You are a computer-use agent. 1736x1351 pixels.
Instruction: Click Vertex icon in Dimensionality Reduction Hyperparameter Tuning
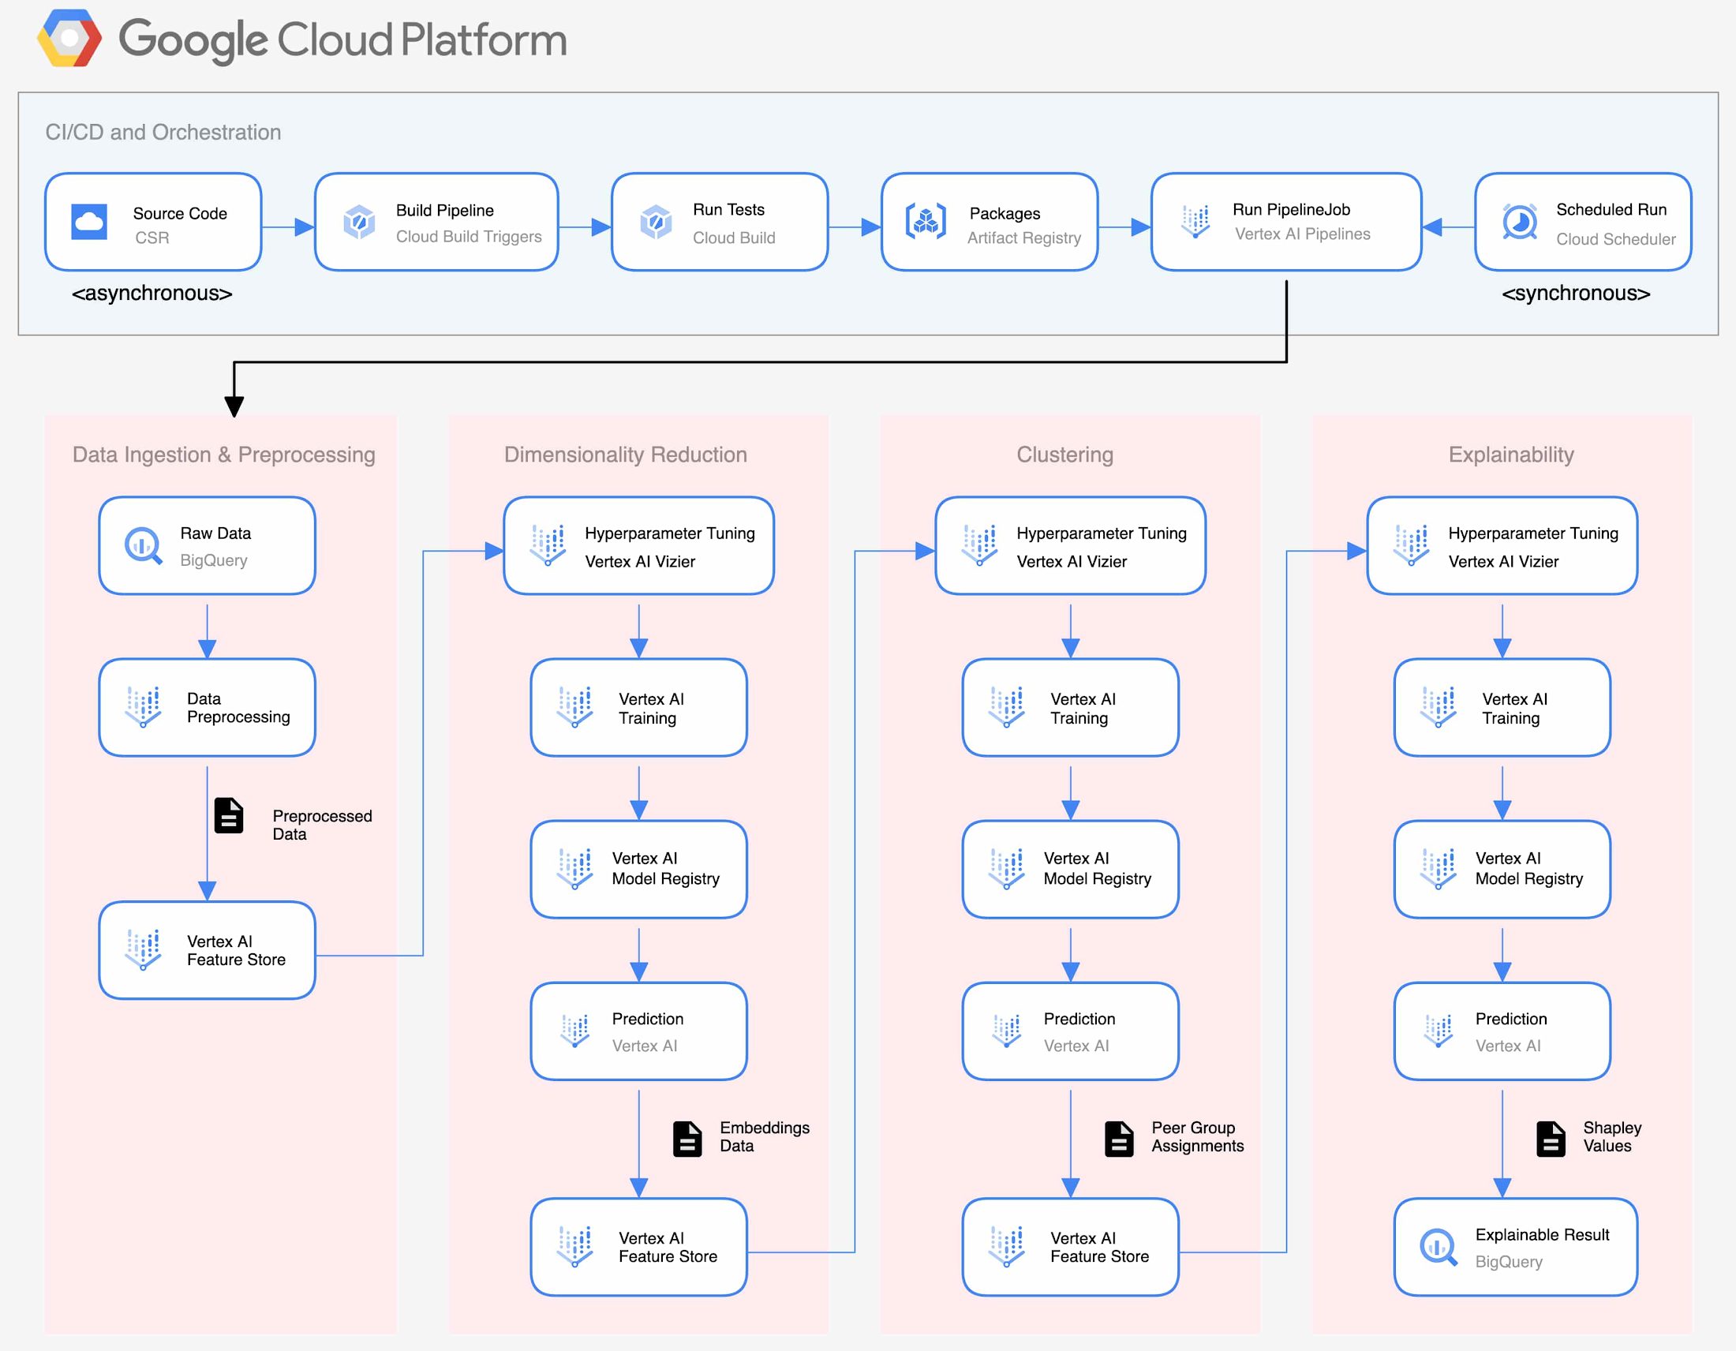click(548, 546)
